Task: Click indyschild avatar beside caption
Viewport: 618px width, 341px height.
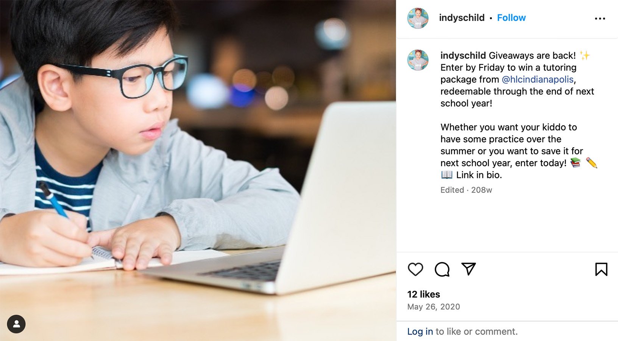Action: pos(418,60)
